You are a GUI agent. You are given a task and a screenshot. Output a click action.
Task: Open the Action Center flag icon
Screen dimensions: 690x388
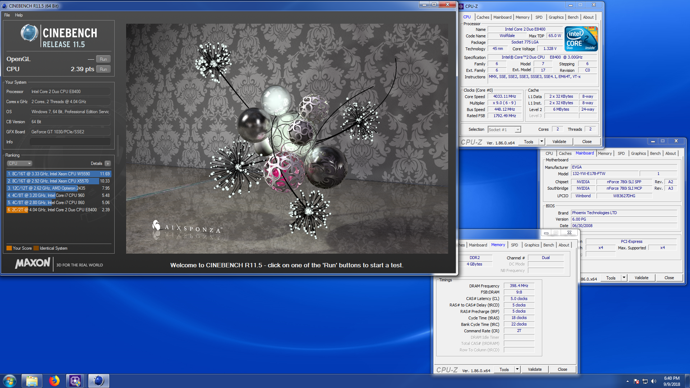(636, 381)
